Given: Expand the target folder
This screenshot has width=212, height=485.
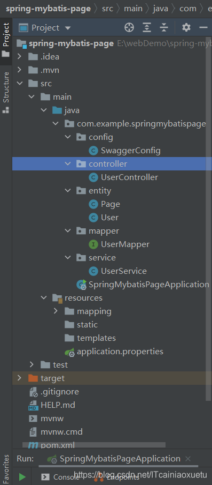Looking at the screenshot, I should (x=19, y=378).
